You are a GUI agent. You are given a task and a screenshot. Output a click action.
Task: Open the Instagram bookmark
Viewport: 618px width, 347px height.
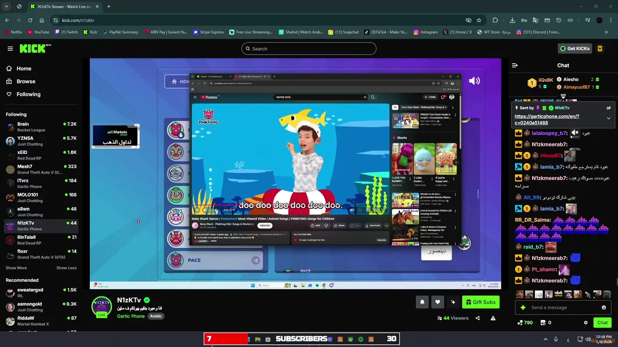[425, 32]
